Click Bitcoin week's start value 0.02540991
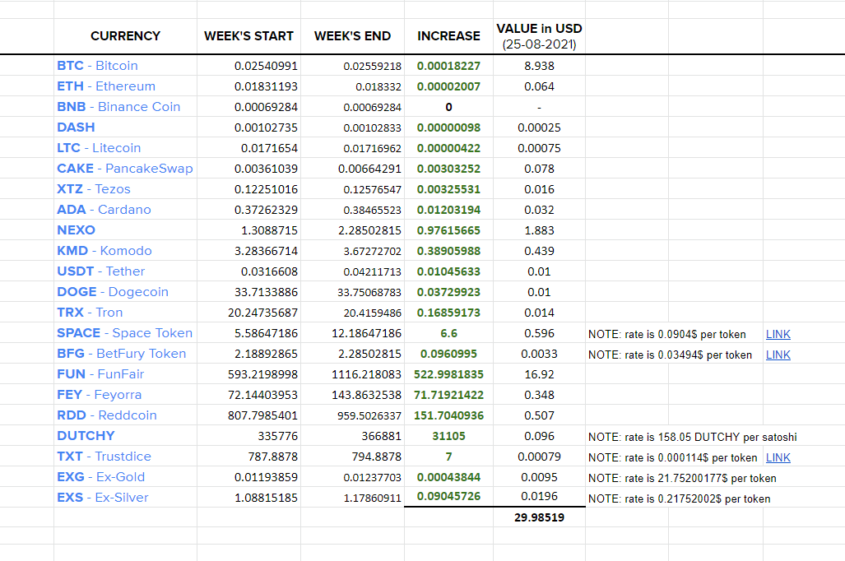This screenshot has height=561, width=845. pos(266,66)
